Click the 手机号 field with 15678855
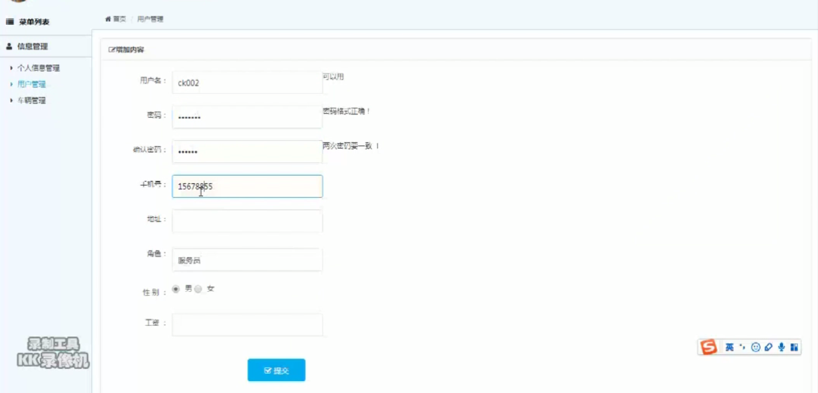Screen dimensions: 818x393 (247, 186)
